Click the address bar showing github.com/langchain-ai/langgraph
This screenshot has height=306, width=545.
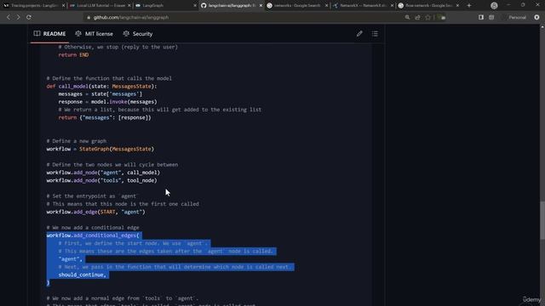pos(244,17)
